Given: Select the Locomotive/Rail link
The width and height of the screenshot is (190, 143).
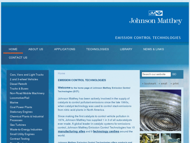Looking at the screenshot, I should [20, 98].
